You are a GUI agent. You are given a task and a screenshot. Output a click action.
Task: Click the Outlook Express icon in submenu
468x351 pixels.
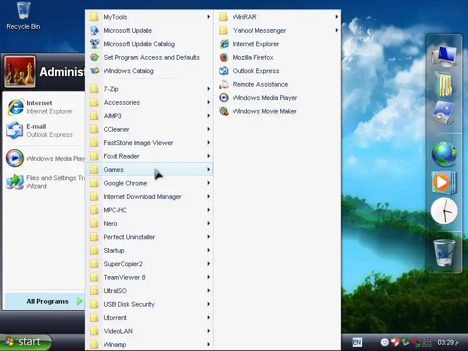[x=224, y=71]
